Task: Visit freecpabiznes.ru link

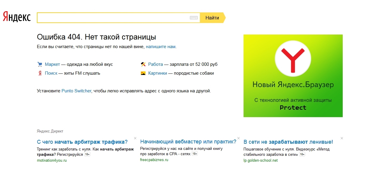Action: click(154, 160)
